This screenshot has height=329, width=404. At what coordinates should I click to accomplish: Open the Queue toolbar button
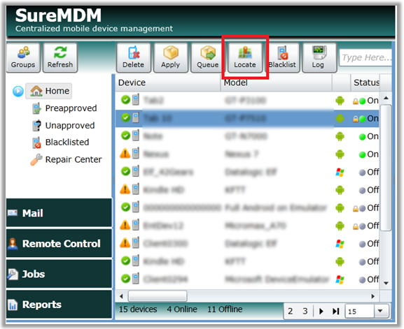tap(208, 57)
